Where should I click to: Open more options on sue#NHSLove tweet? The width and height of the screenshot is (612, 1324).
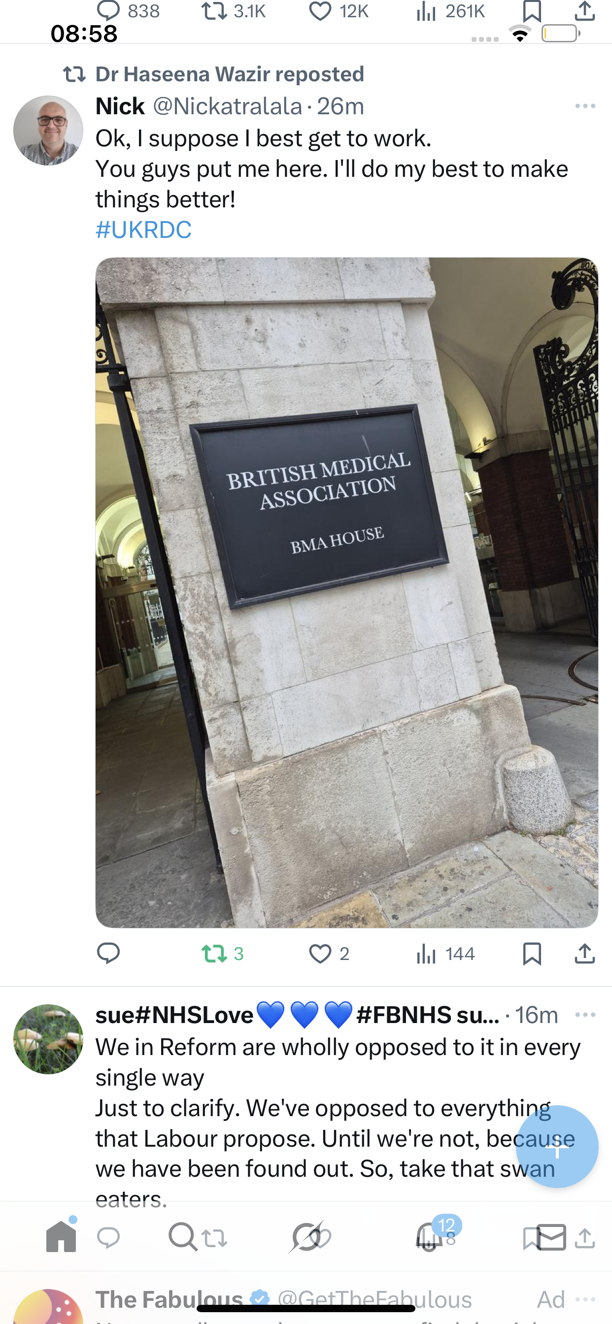pos(585,1015)
